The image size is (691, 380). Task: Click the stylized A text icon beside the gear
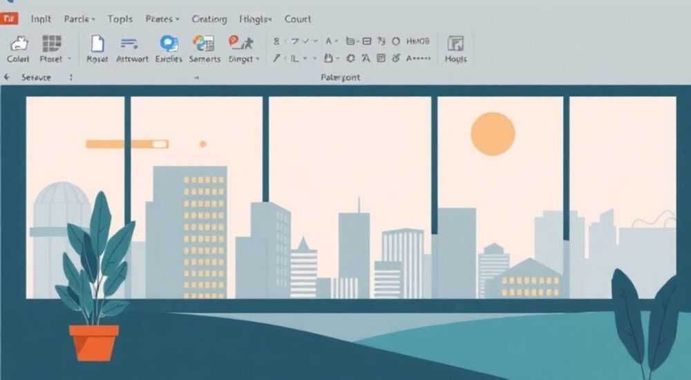click(366, 58)
